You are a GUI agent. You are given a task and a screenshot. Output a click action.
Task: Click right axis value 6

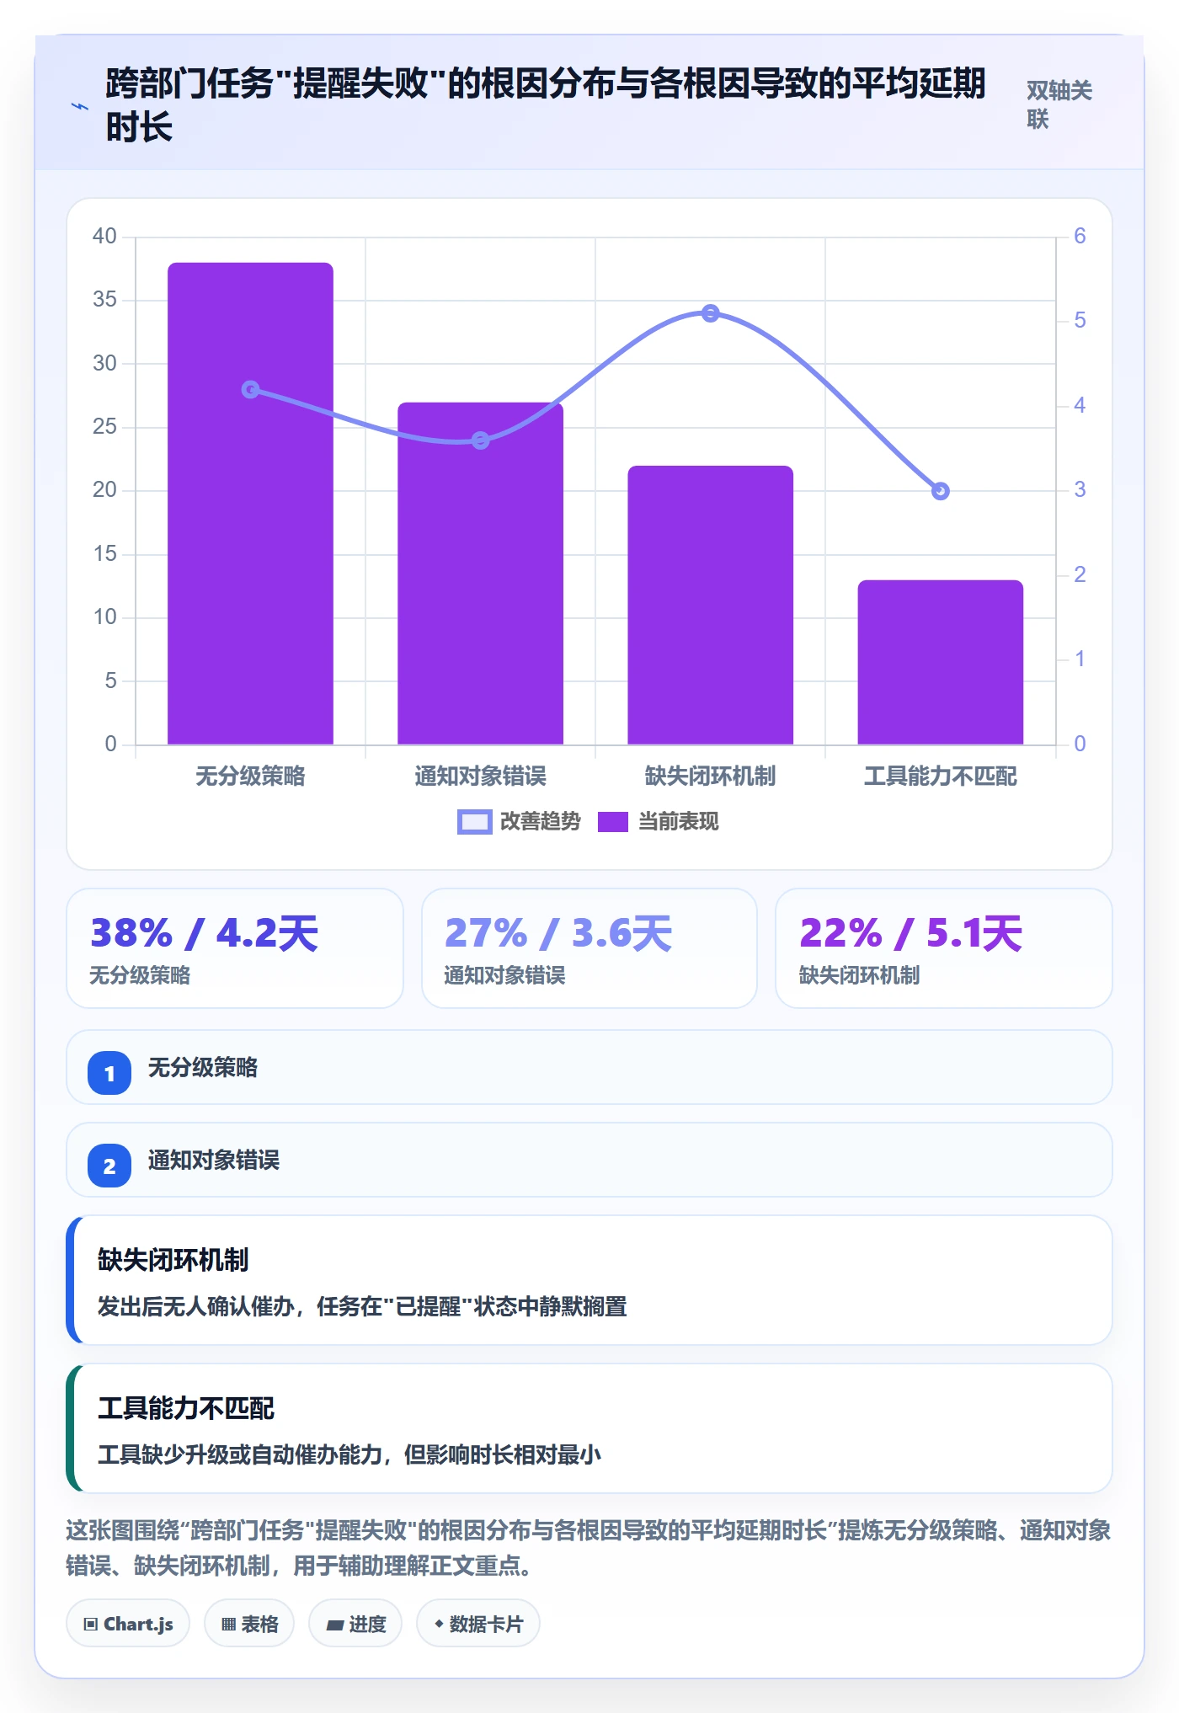[1080, 236]
